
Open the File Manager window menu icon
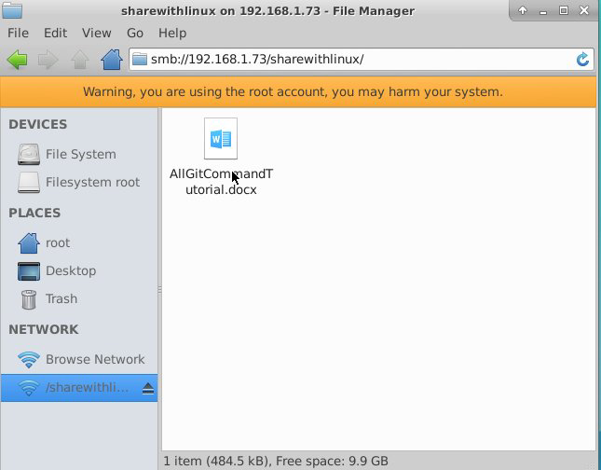[12, 10]
